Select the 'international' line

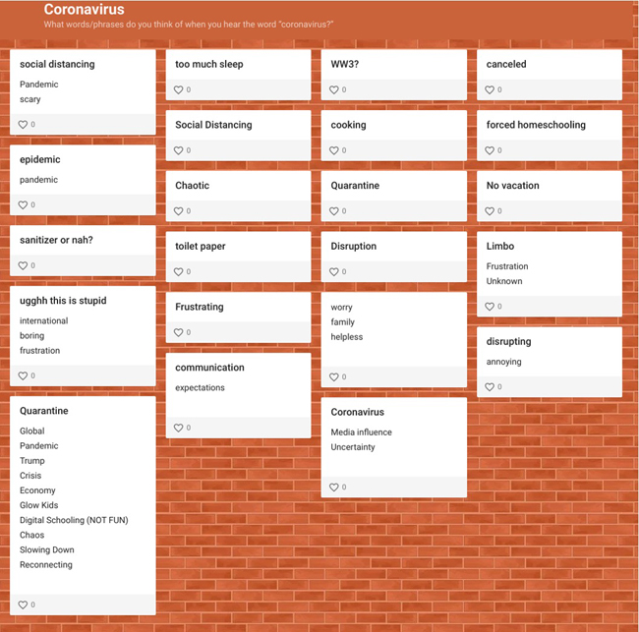coord(43,320)
